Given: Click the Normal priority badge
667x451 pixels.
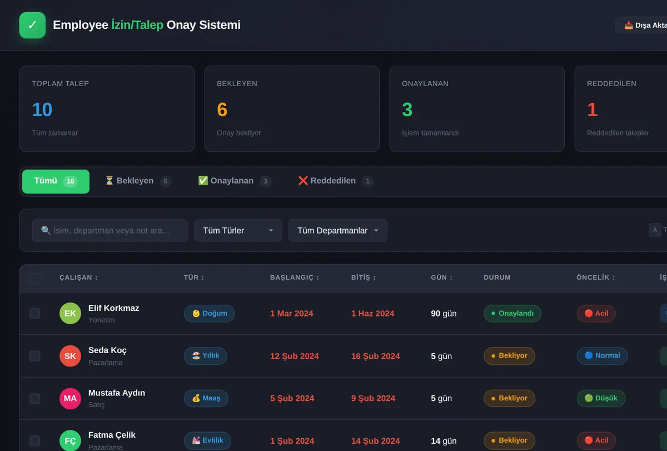Looking at the screenshot, I should point(602,355).
